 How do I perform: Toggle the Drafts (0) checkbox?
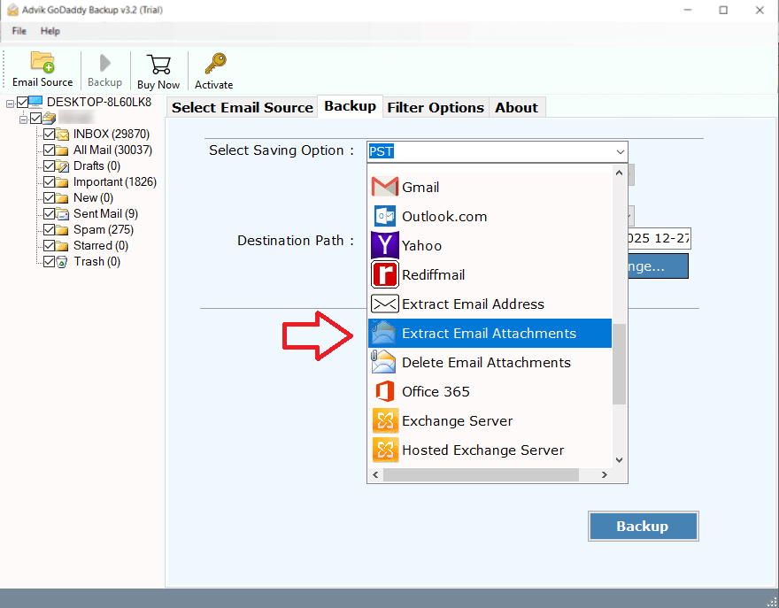(x=50, y=165)
